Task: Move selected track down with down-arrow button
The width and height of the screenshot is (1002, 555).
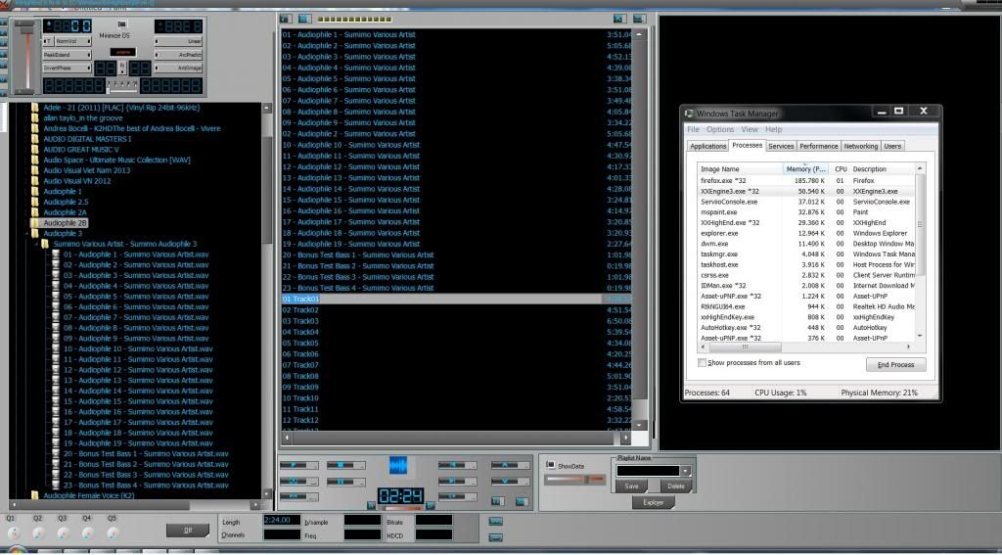Action: click(511, 482)
